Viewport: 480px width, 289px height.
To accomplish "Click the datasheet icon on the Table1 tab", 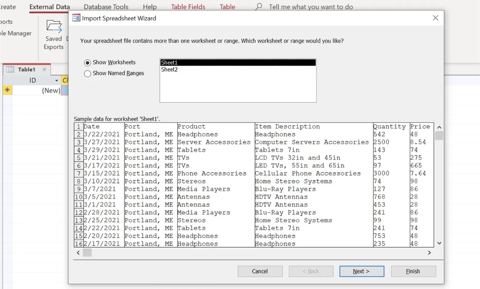I will 9,69.
